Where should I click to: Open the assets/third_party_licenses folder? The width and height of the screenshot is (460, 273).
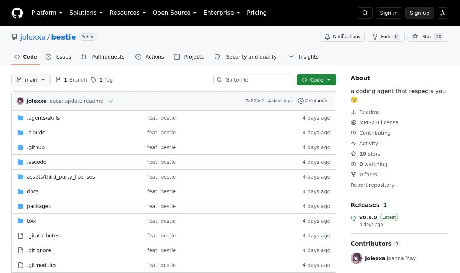61,177
